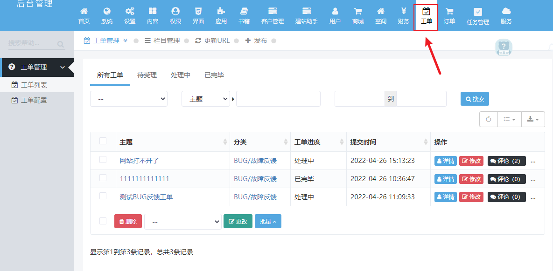Screen dimensions: 553x271
Task: Click the end date input after 到
Action: point(421,99)
